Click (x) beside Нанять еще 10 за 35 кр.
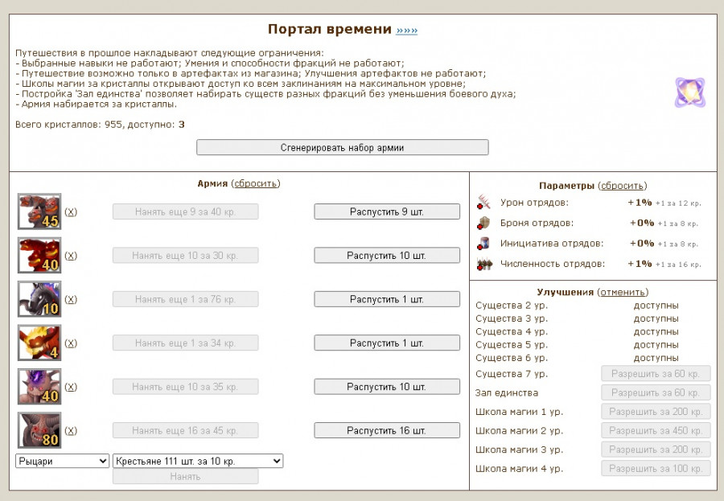 pyautogui.click(x=71, y=387)
